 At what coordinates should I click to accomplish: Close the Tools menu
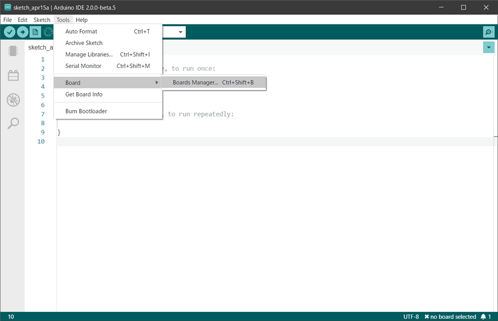point(63,20)
